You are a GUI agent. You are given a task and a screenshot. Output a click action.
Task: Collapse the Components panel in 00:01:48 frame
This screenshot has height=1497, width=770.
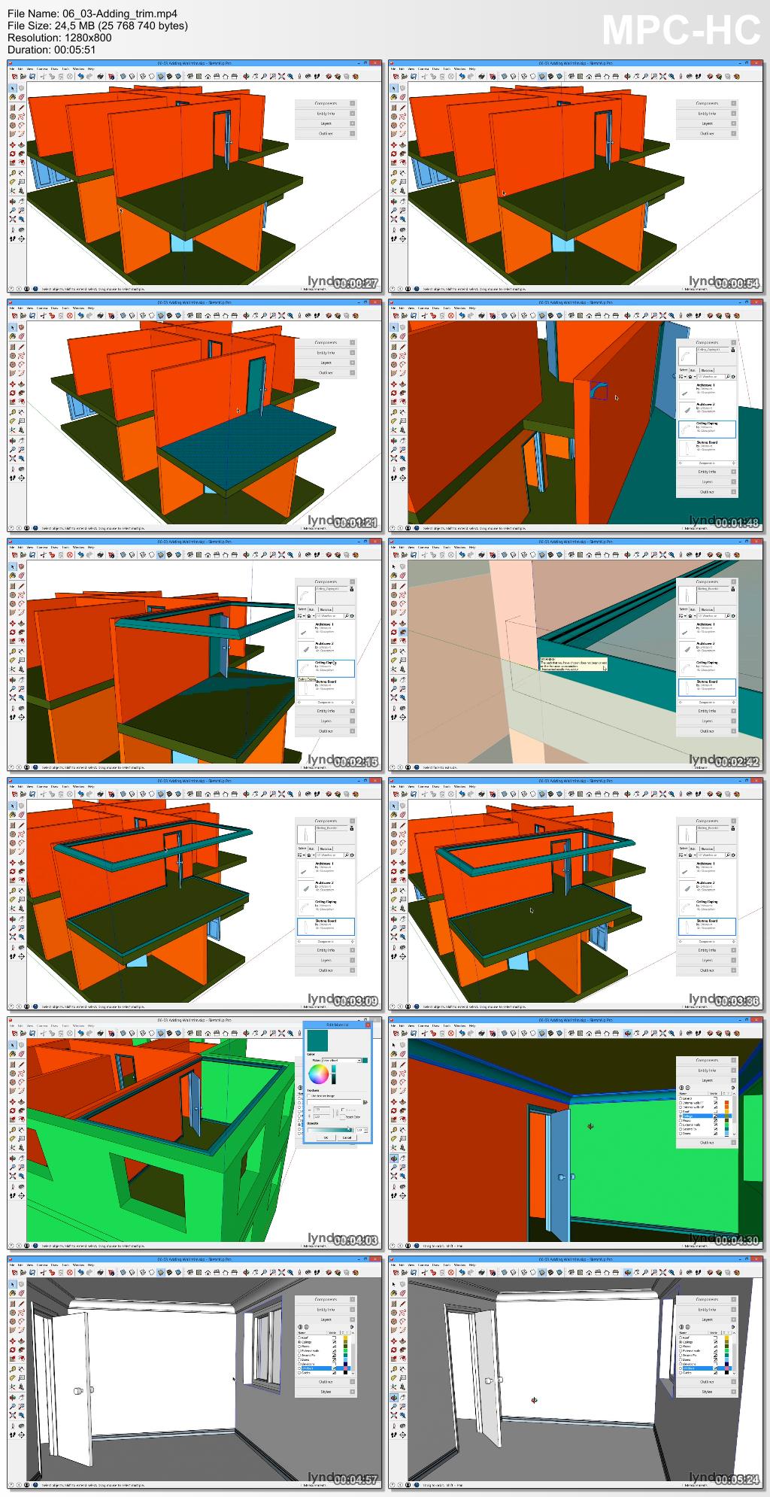[734, 342]
